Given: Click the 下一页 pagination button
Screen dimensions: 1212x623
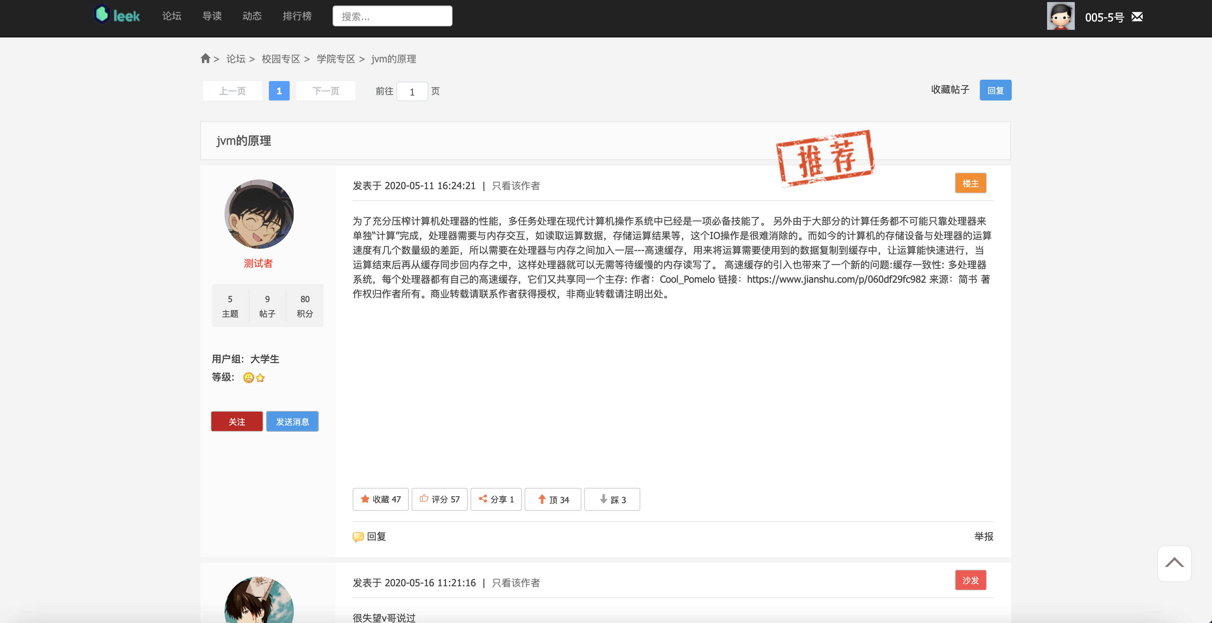Looking at the screenshot, I should coord(326,91).
